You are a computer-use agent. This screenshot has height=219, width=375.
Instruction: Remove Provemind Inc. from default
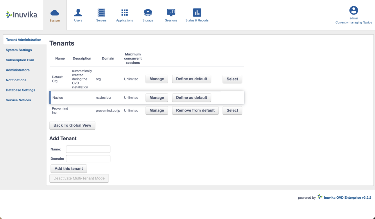tap(195, 110)
